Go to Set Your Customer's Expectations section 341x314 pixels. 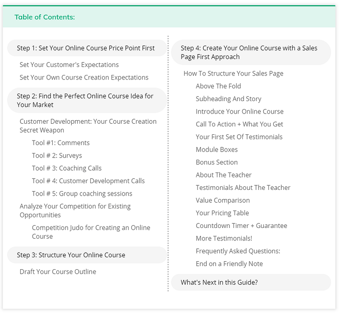(x=69, y=65)
